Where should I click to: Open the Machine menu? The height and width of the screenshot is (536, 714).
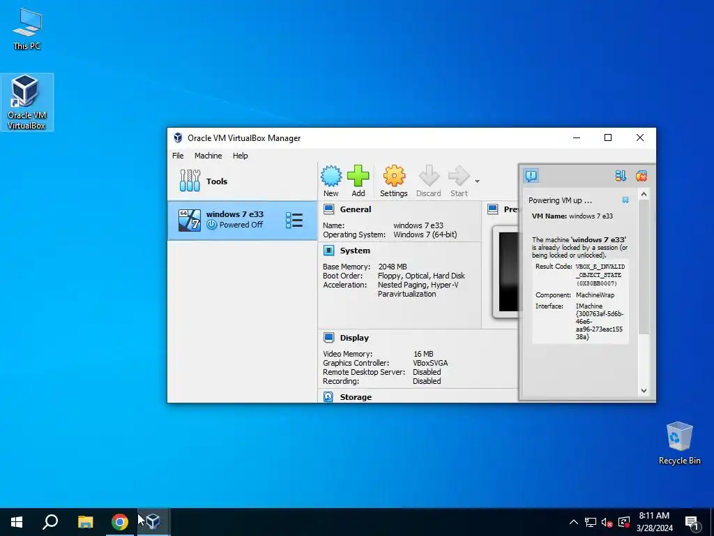click(208, 156)
